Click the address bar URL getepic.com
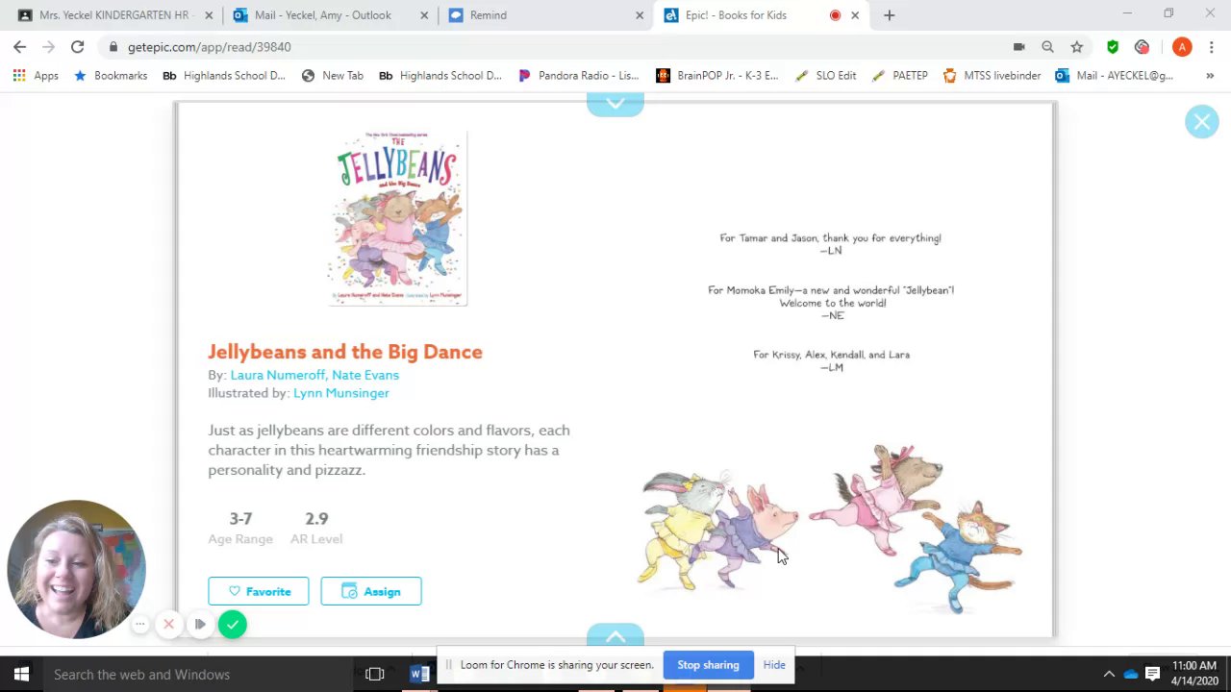 point(210,47)
